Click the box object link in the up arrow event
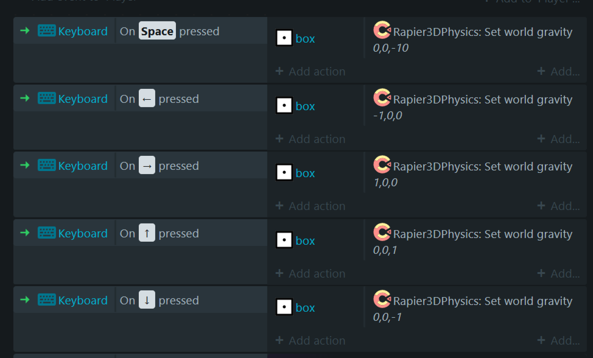This screenshot has height=358, width=593. [305, 240]
